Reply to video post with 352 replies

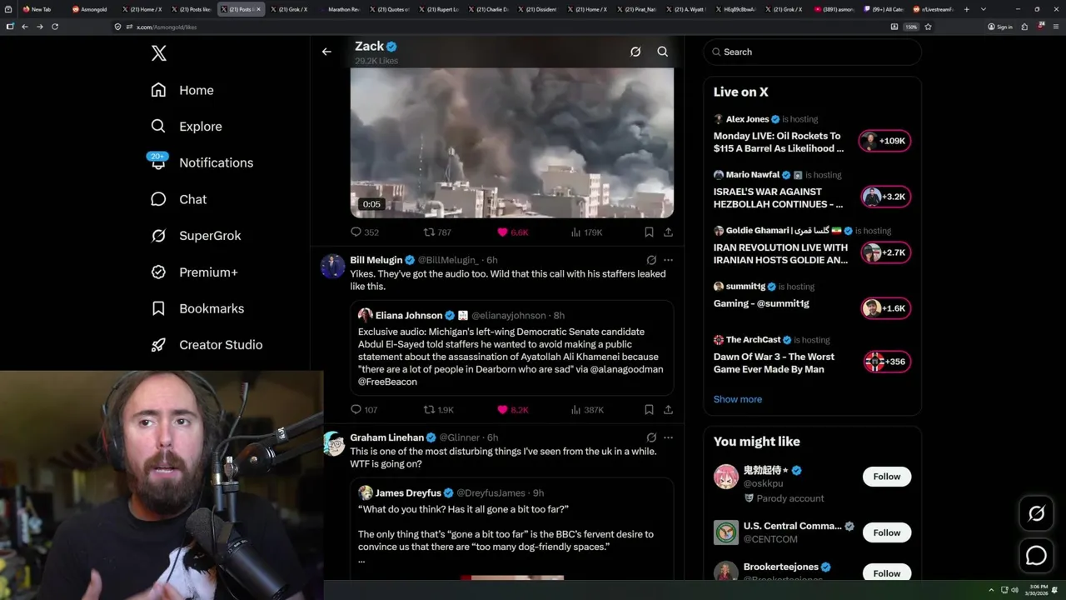pos(365,232)
